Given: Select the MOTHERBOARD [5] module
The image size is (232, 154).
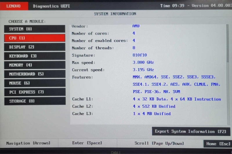Looking at the screenshot, I should (x=35, y=74).
